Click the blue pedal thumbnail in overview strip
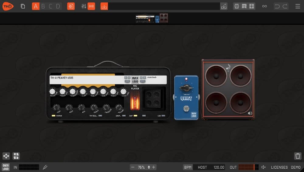304x172 pixels. tap(157, 19)
